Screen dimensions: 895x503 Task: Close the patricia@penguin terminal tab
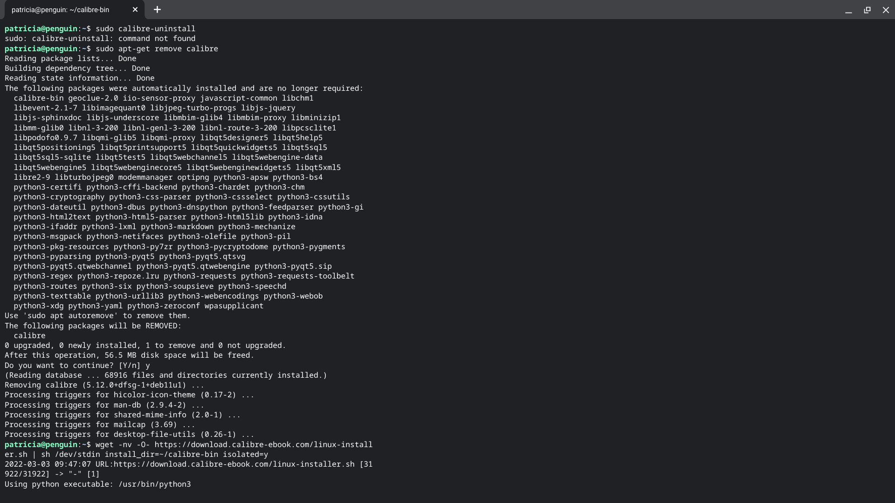(x=135, y=10)
